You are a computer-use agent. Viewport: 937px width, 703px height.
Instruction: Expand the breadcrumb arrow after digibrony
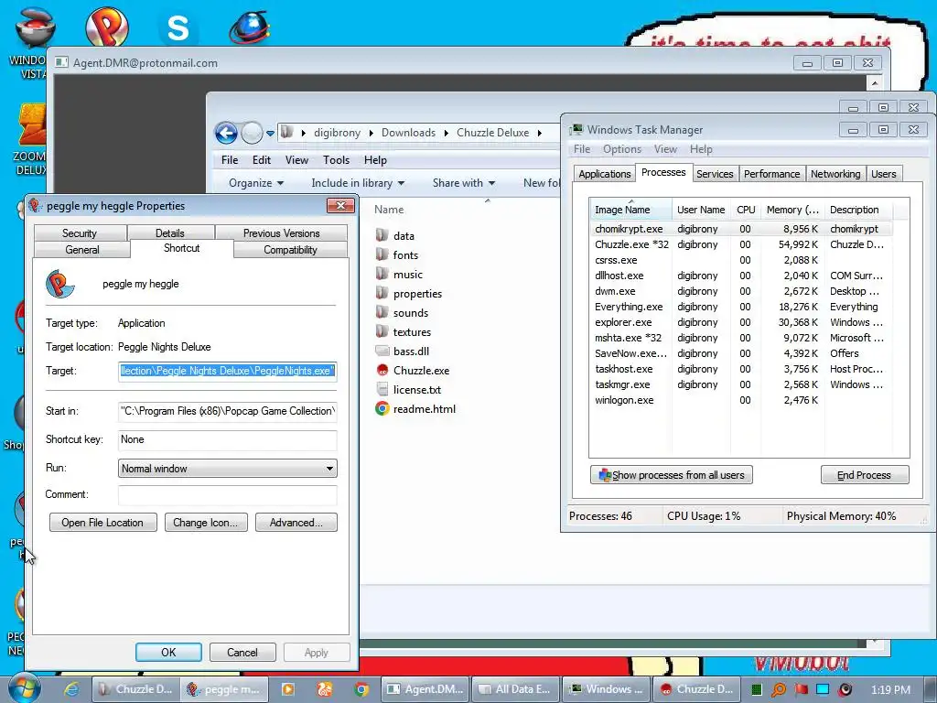click(x=372, y=133)
